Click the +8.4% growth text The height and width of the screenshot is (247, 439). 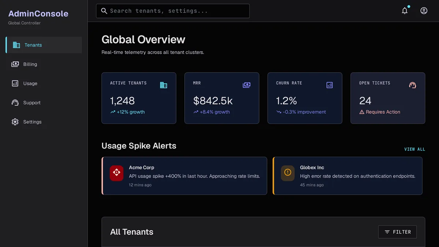[x=215, y=112]
